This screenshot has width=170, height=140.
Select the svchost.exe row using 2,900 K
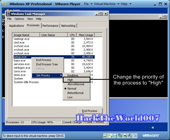pos(54,50)
